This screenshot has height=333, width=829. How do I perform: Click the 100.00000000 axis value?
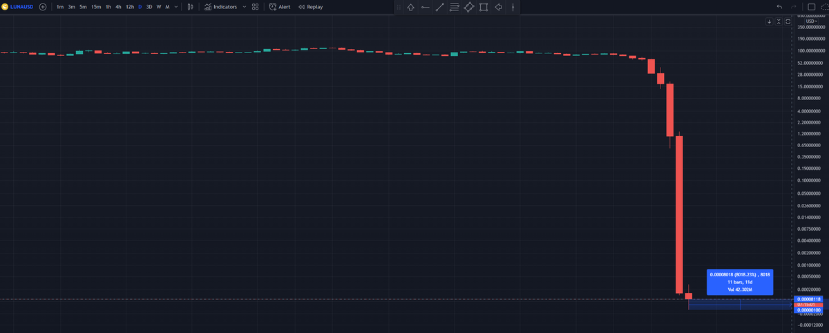pyautogui.click(x=811, y=51)
